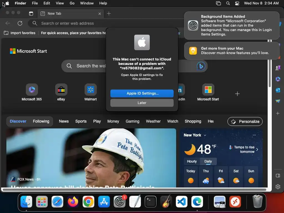Image resolution: width=284 pixels, height=213 pixels.
Task: Open the Gaming category
Action: (133, 121)
